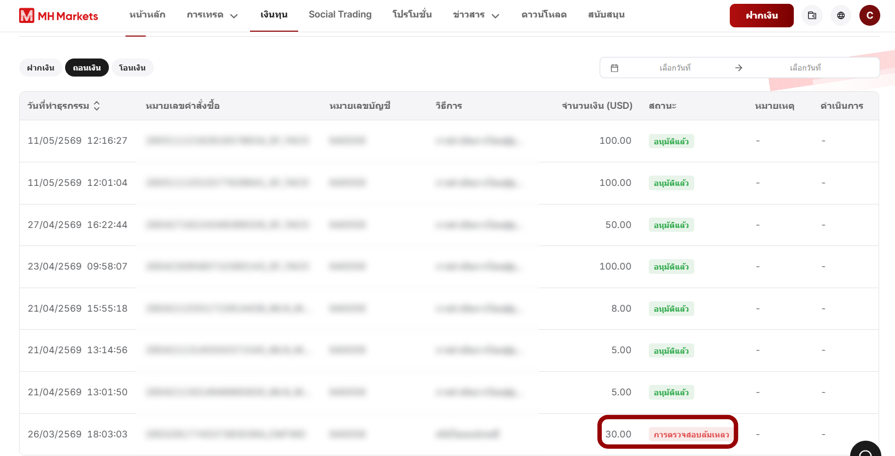Screen dimensions: 895x456
Task: Open the เงินทุน menu item
Action: click(x=274, y=15)
